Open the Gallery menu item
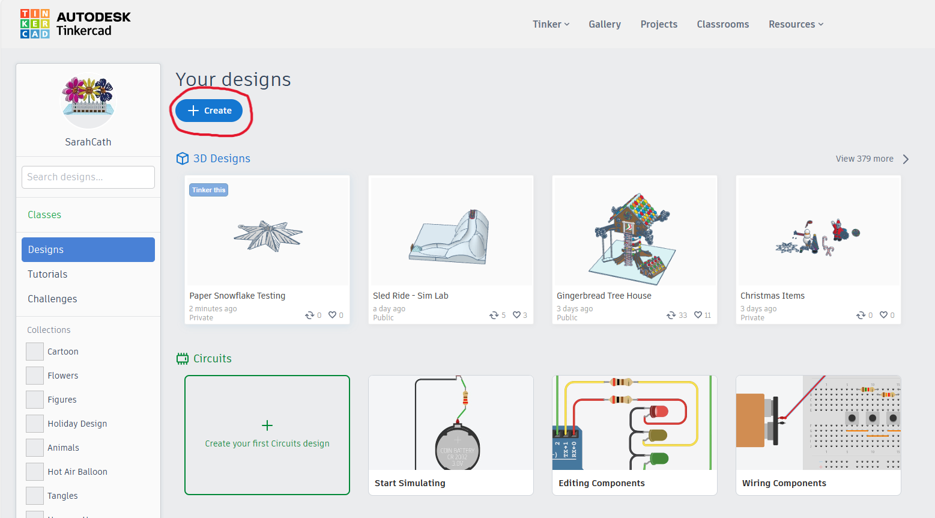 point(604,24)
